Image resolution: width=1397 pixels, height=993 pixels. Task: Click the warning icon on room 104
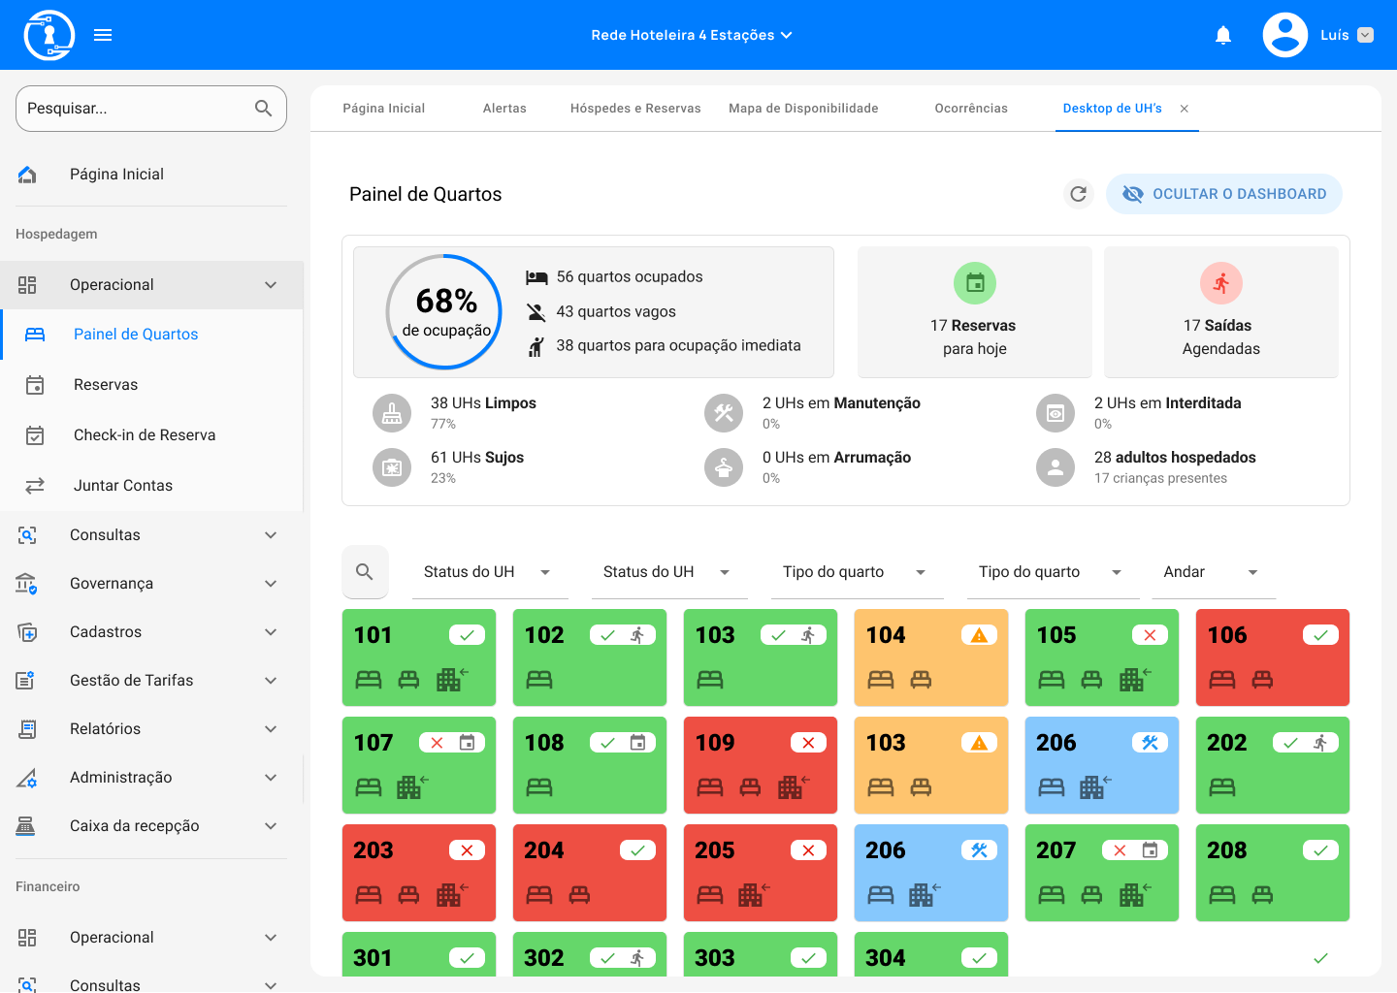979,635
